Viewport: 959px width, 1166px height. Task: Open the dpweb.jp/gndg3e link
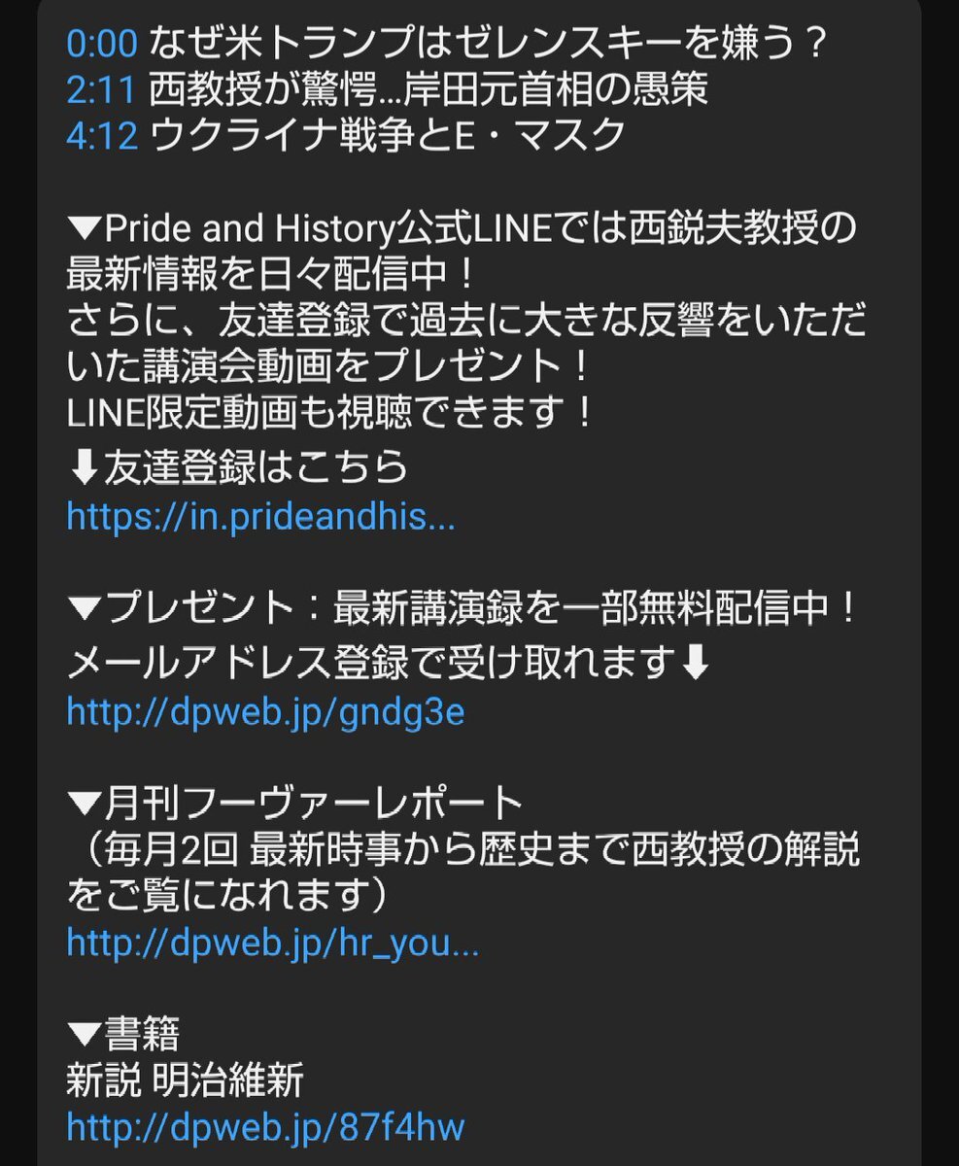tap(265, 712)
